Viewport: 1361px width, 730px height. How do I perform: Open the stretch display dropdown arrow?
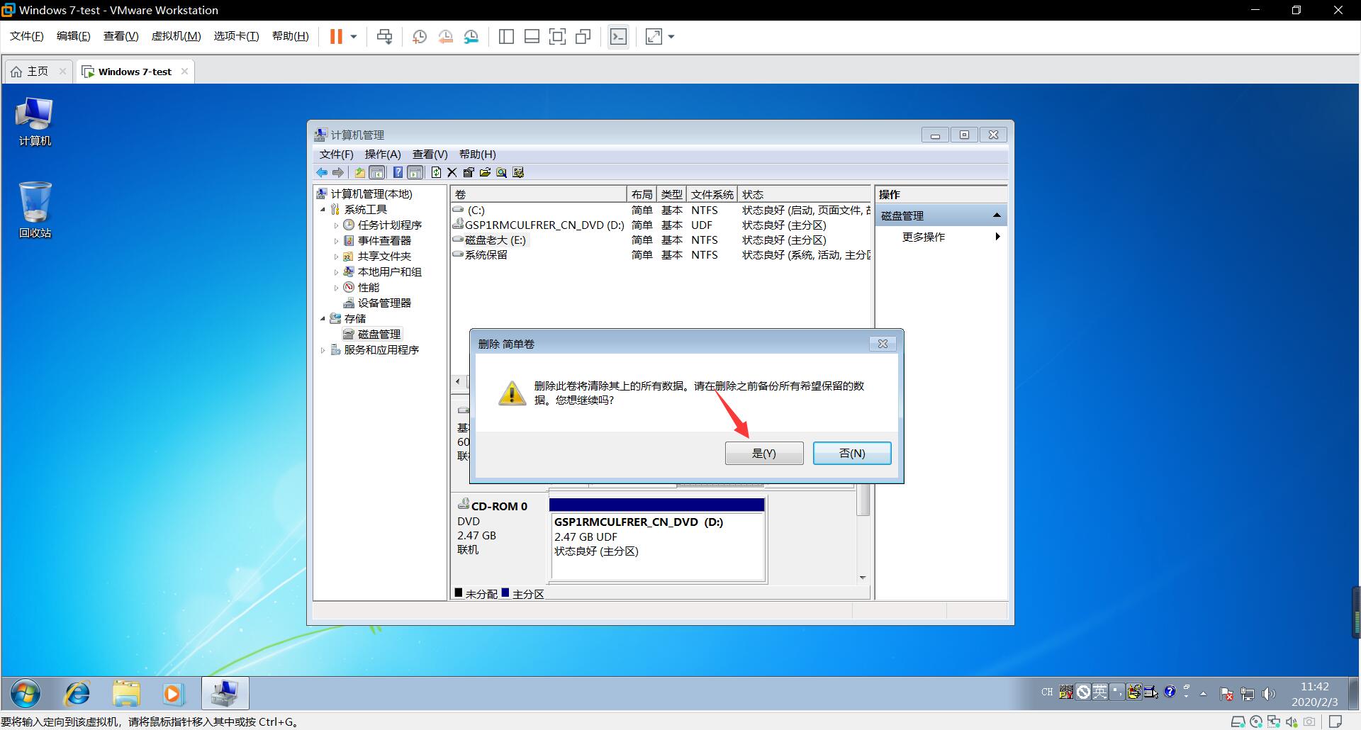click(671, 36)
